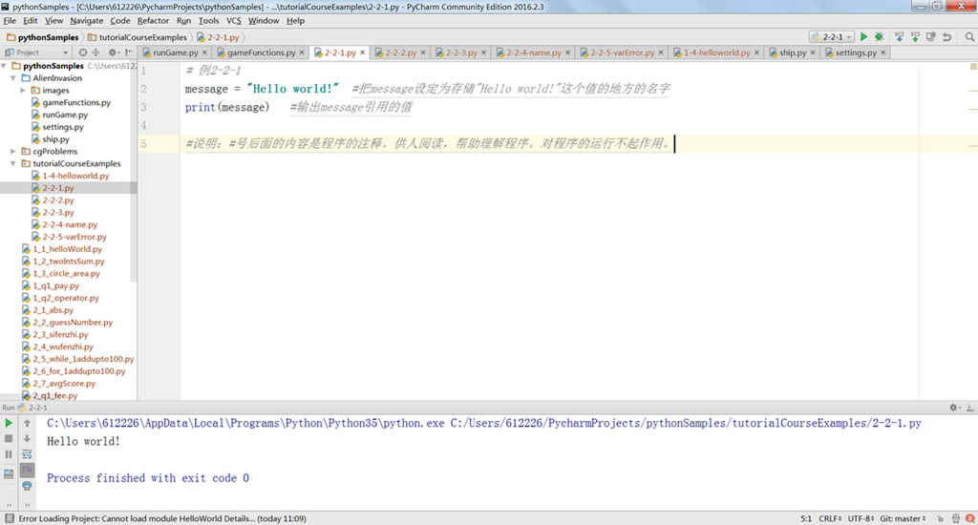Open Tools menu
Viewport: 978px width, 525px height.
(x=208, y=21)
